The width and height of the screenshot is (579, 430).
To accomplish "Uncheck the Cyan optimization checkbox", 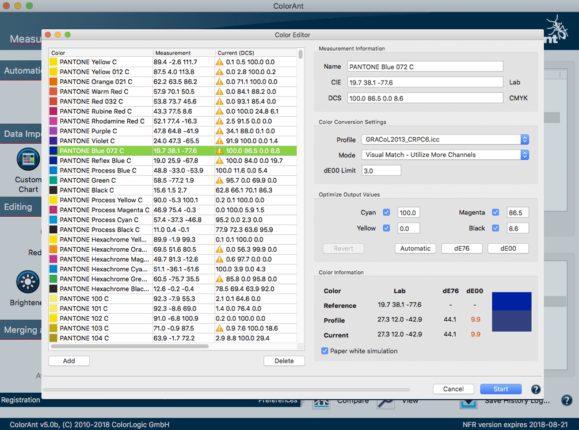I will 386,212.
